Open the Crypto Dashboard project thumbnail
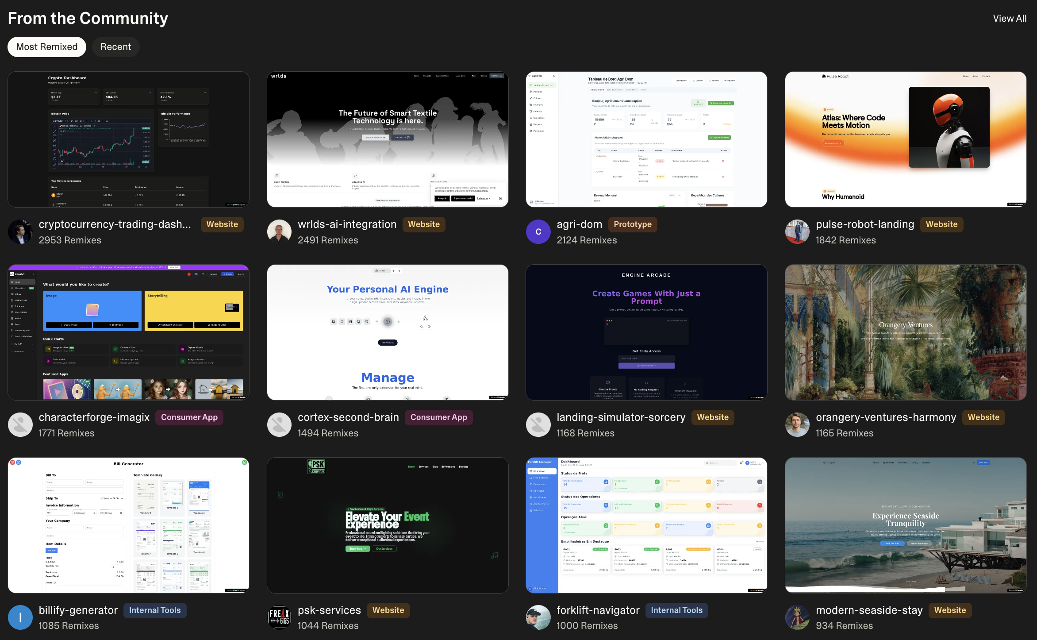Screen dimensions: 1037x640 [x=128, y=139]
